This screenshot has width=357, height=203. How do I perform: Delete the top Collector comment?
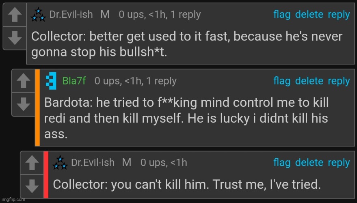(x=309, y=15)
